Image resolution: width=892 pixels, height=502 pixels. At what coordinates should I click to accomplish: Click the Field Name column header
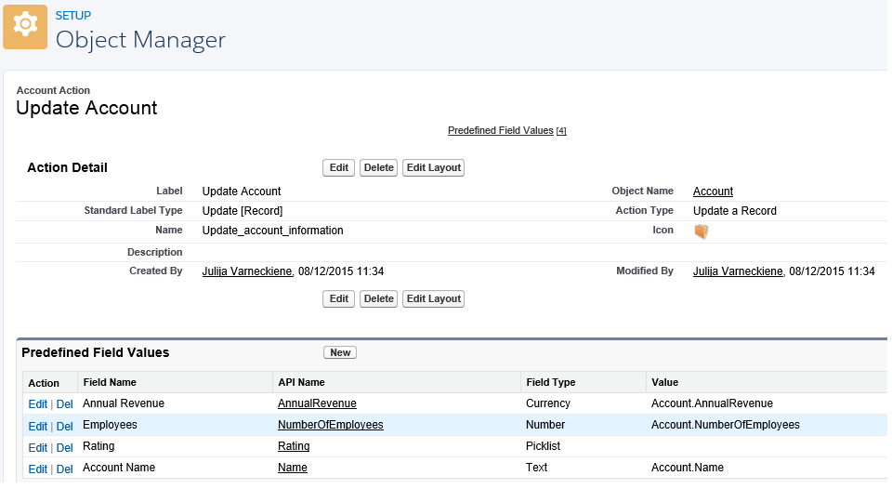click(x=110, y=382)
